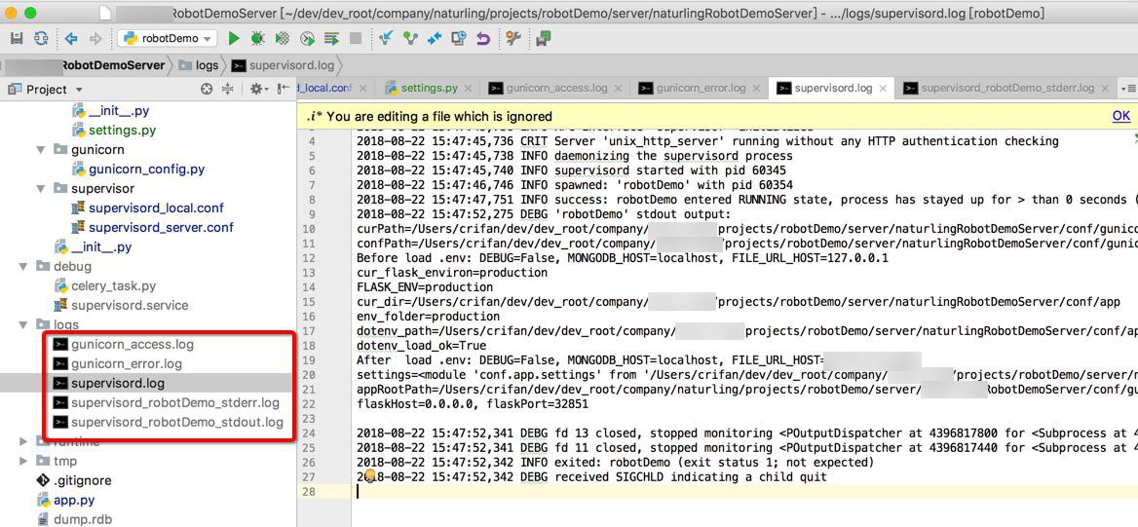Click the logs breadcrumb in navigation bar
The width and height of the screenshot is (1138, 527).
[x=198, y=64]
